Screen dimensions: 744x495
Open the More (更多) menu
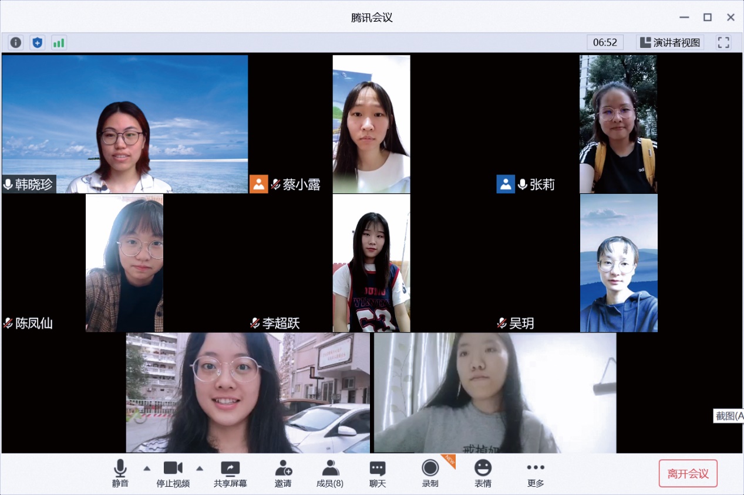536,474
